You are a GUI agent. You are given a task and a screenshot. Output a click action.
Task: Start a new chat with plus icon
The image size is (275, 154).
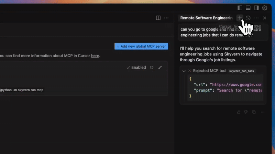click(x=239, y=18)
